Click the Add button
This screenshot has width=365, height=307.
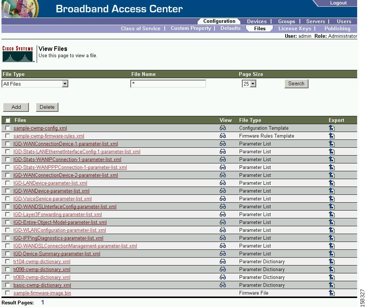16,107
